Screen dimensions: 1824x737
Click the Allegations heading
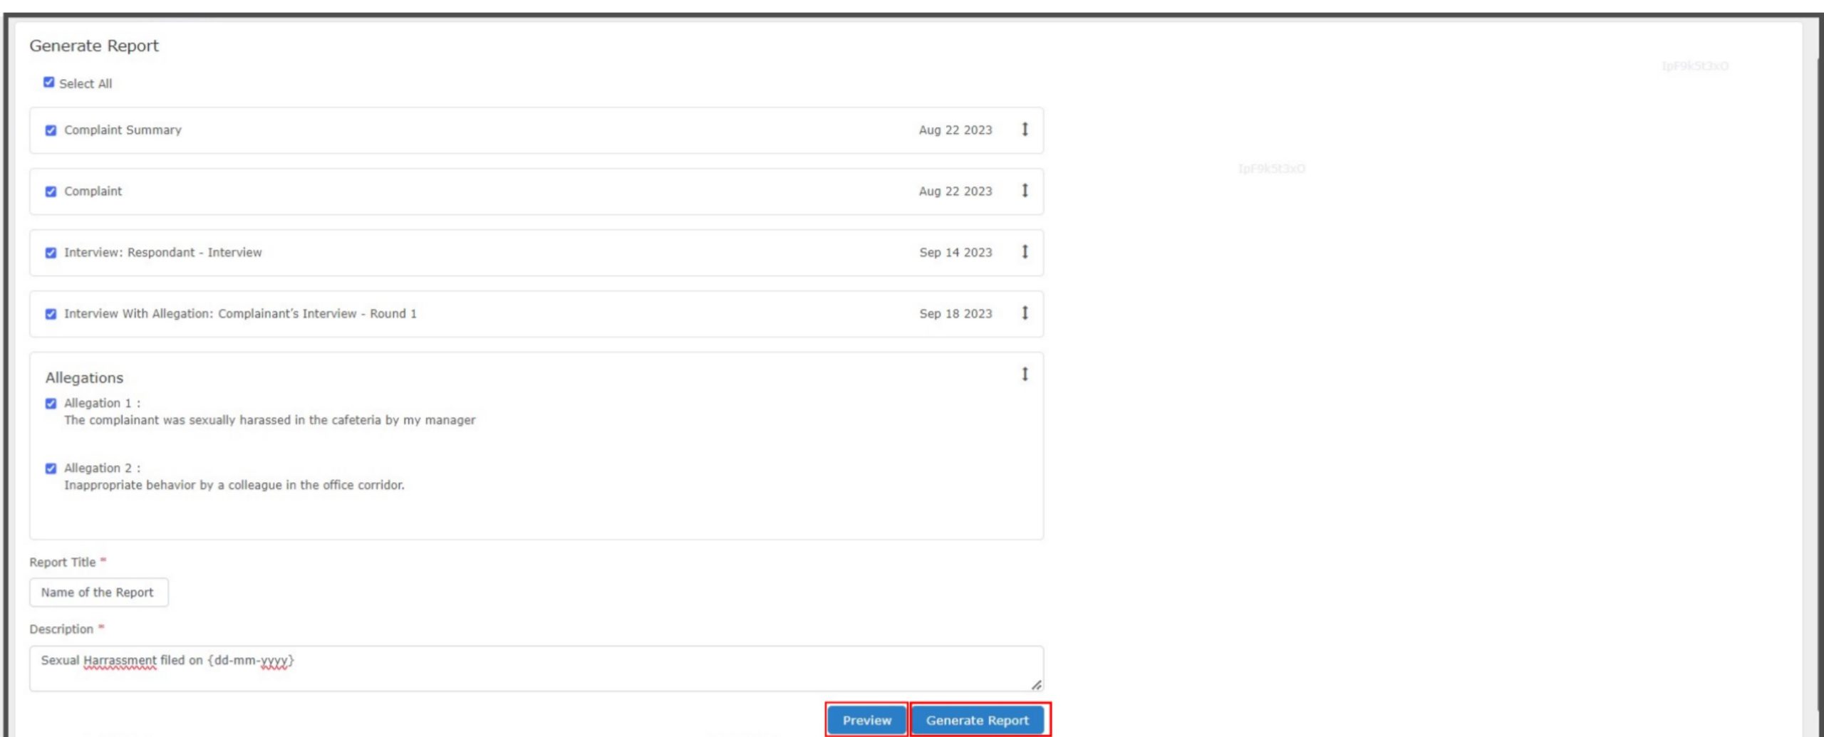[x=84, y=377]
